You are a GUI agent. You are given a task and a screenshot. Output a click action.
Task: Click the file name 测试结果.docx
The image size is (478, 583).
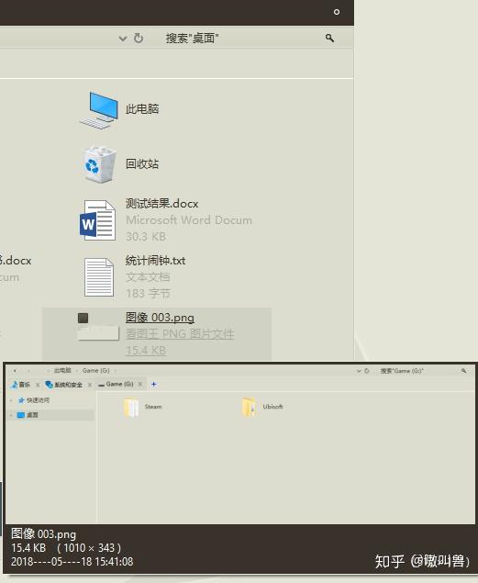tap(162, 204)
